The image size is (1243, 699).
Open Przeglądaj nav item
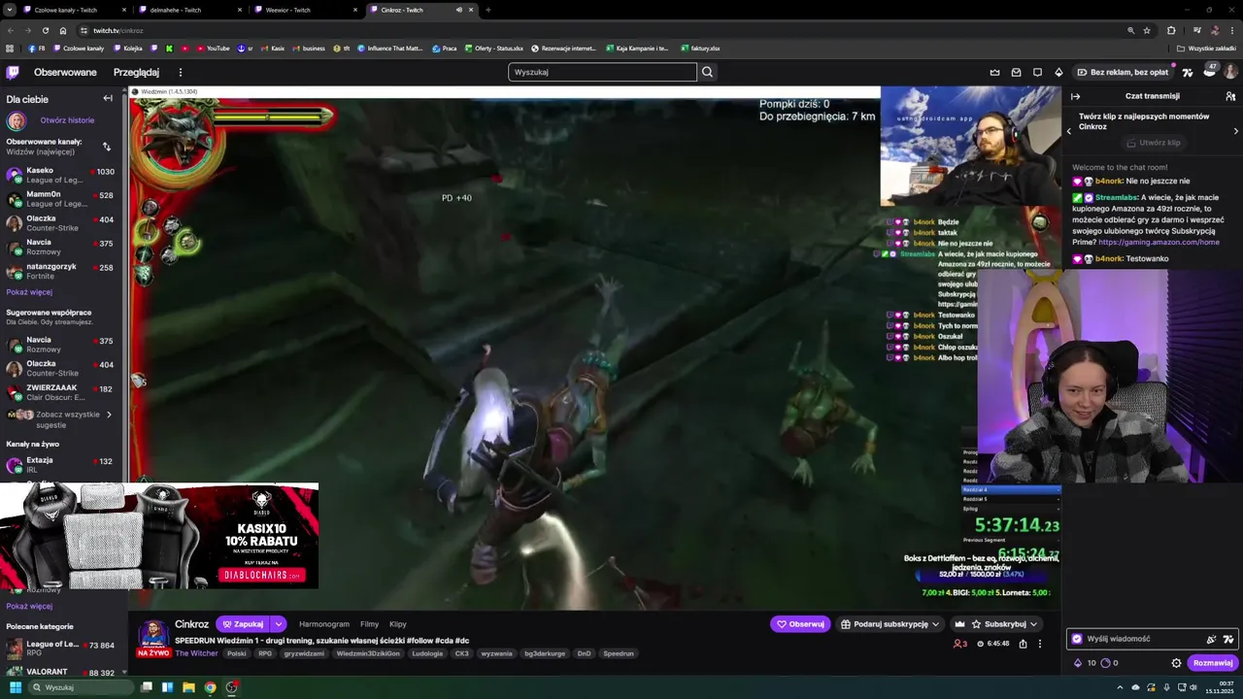point(136,72)
